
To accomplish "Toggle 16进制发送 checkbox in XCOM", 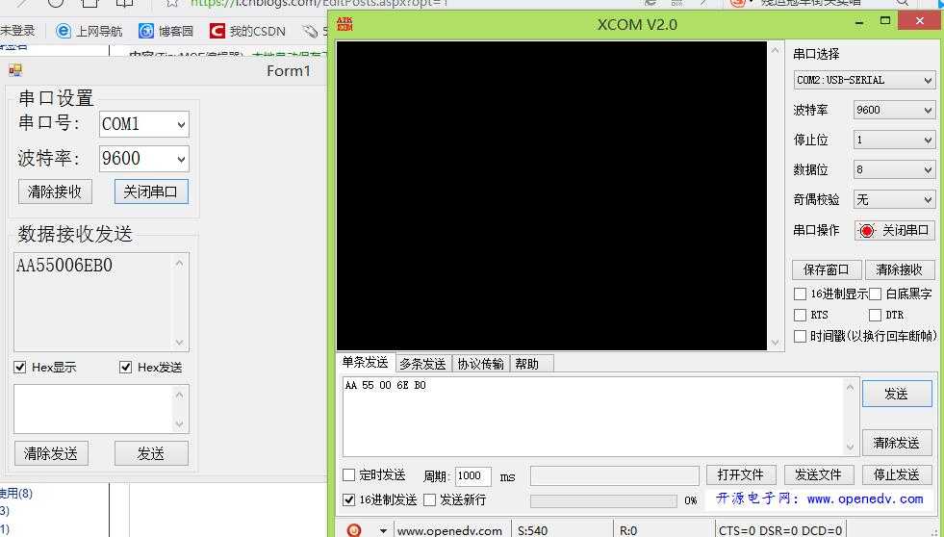I will (x=348, y=499).
